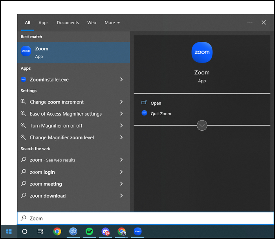
Task: Expand the zoom download arrow
Action: coord(121,195)
